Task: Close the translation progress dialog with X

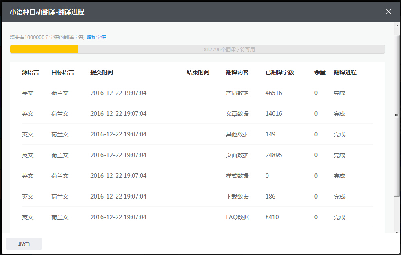Action: (388, 12)
